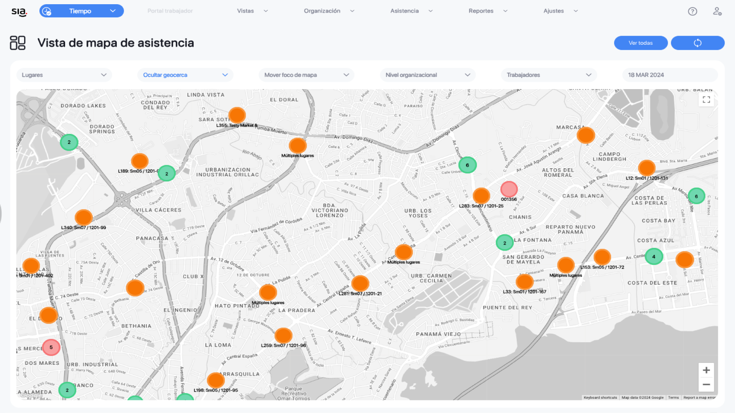The image size is (735, 413).
Task: Zoom in on the map
Action: 706,370
